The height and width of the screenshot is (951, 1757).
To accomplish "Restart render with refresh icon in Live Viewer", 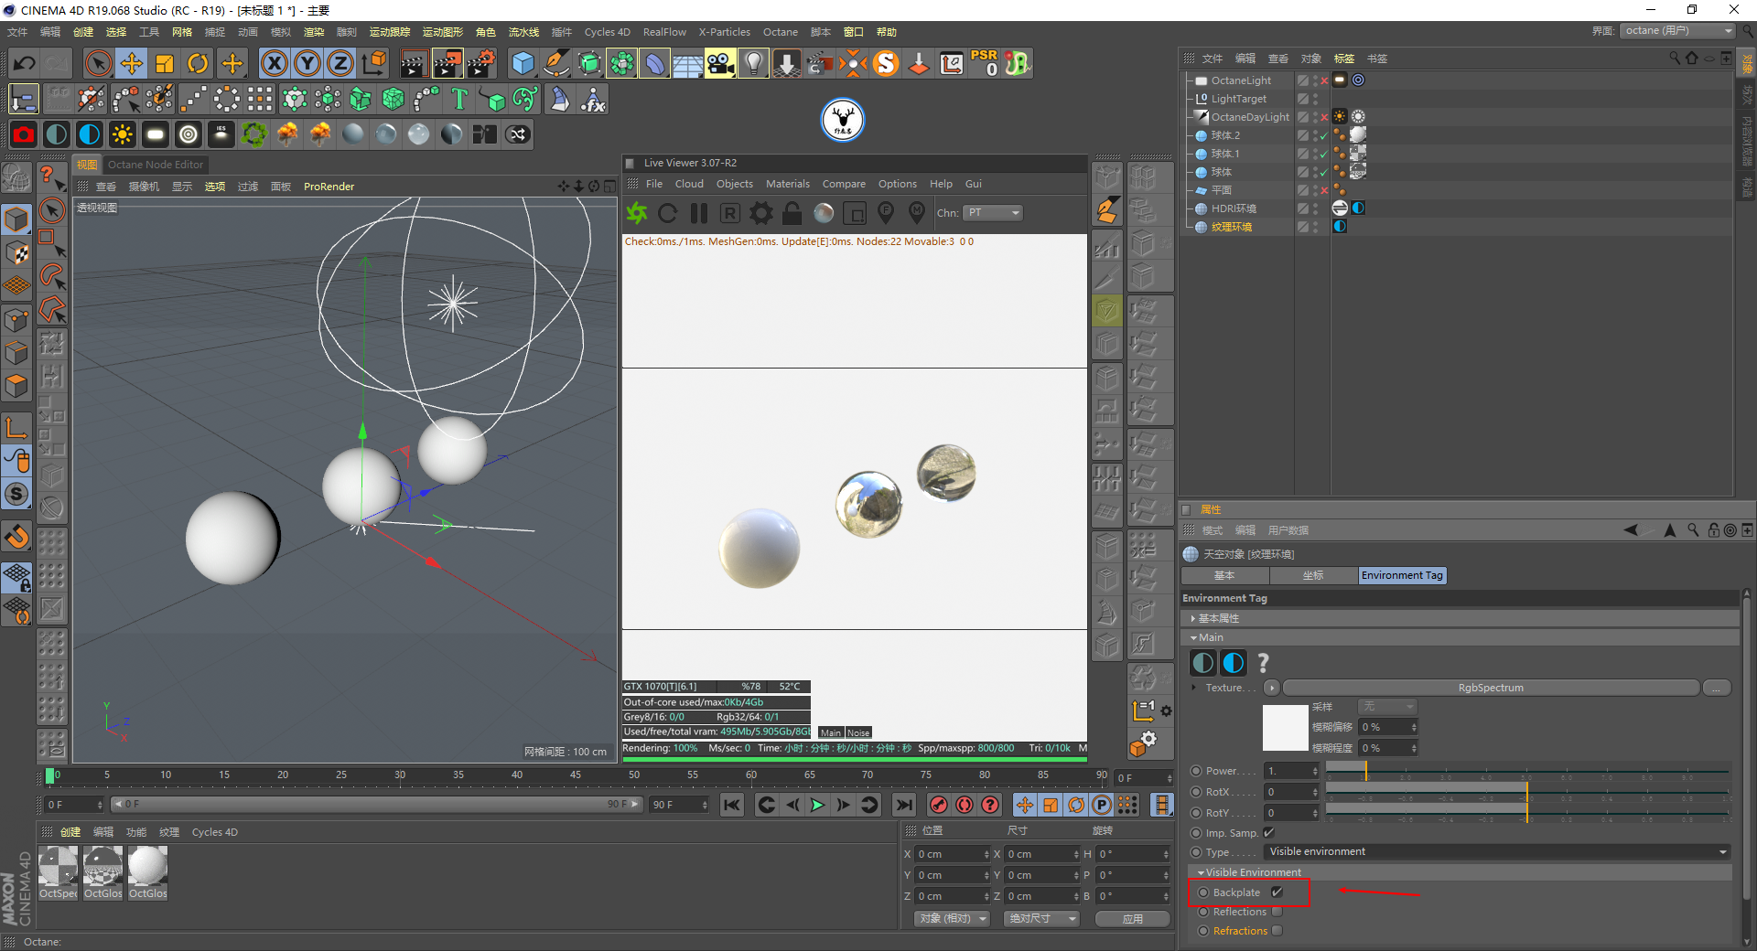I will click(668, 213).
